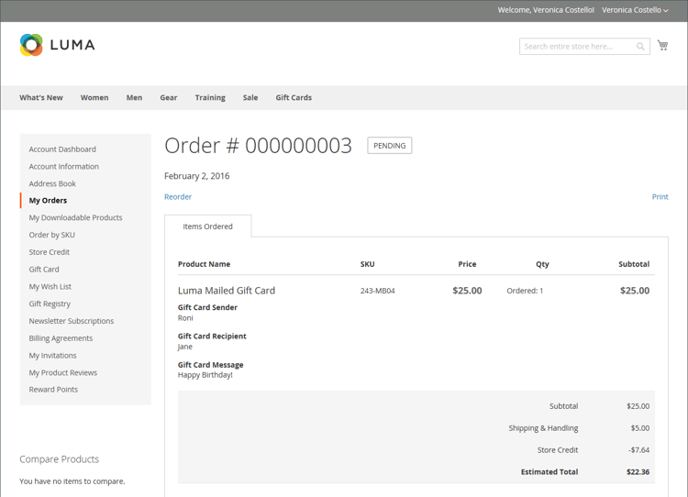This screenshot has width=688, height=497.
Task: Click the Product Name column header
Action: coord(204,264)
